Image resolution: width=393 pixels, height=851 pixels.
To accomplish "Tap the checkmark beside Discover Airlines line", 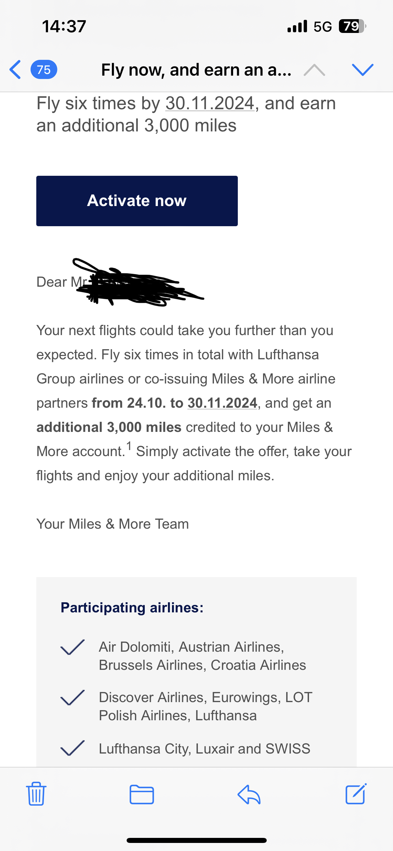I will 73,697.
